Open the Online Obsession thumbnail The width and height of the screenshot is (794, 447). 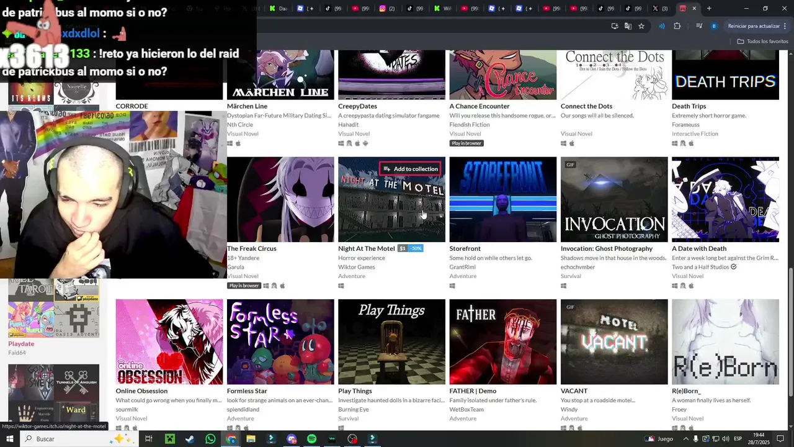pos(169,342)
